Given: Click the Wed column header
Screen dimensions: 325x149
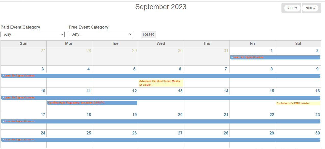Looking at the screenshot, I should [x=161, y=44].
